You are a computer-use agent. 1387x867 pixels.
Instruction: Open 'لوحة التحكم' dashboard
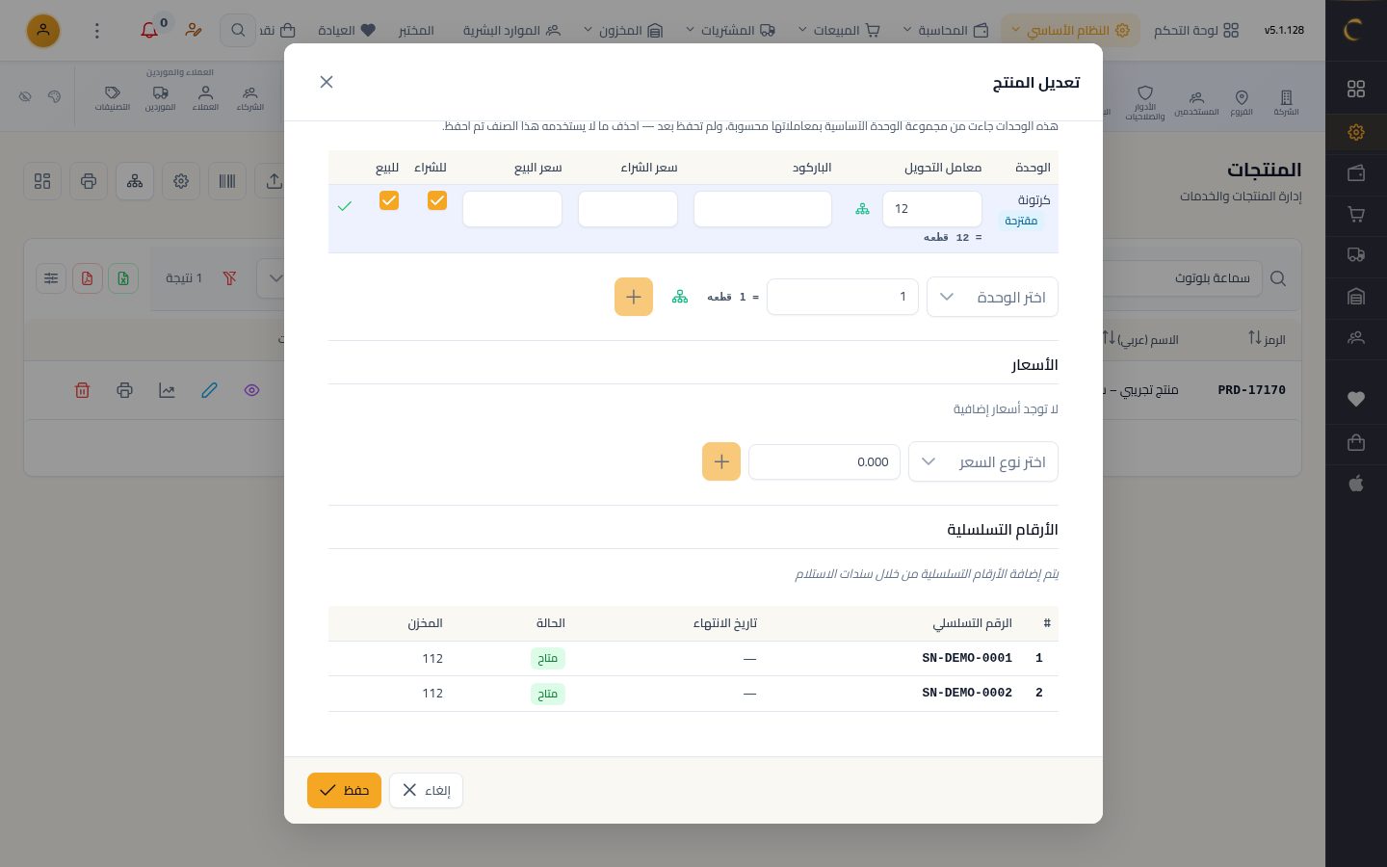(x=1196, y=30)
